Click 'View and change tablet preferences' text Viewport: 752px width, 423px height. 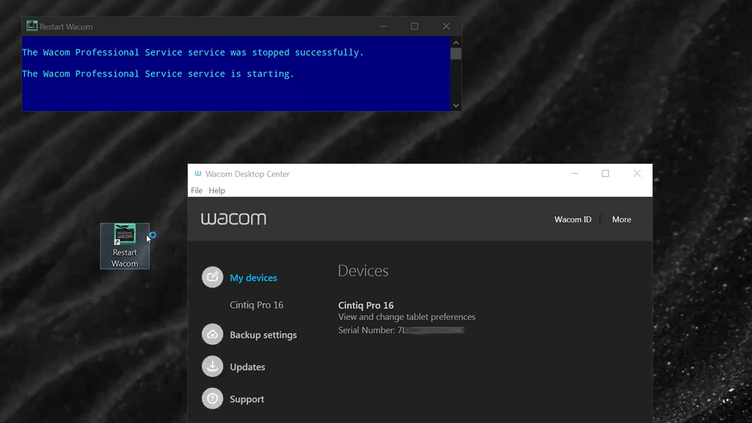pyautogui.click(x=407, y=317)
